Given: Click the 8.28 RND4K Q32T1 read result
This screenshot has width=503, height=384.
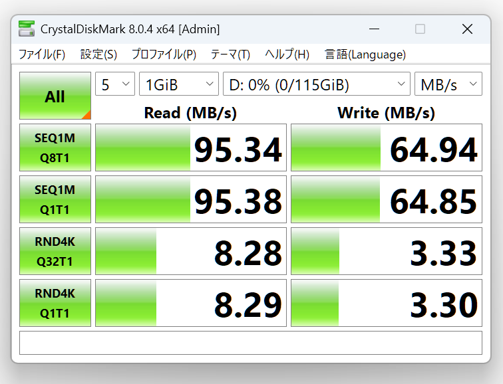Looking at the screenshot, I should 191,251.
